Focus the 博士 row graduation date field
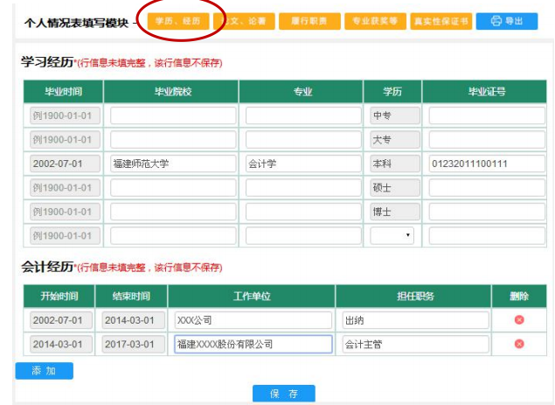 [x=66, y=212]
